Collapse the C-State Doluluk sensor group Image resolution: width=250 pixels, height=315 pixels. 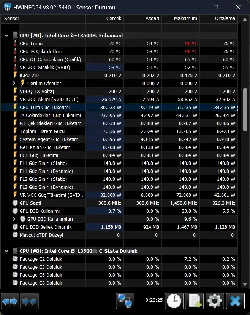click(6, 251)
